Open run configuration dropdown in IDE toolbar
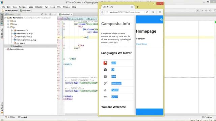This screenshot has width=216, height=121. pyautogui.click(x=198, y=10)
